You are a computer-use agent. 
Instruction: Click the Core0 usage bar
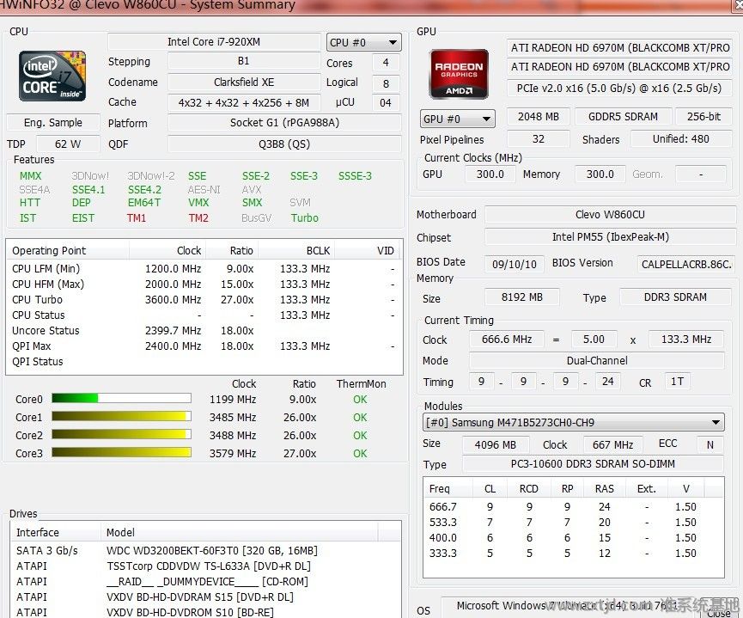(121, 399)
